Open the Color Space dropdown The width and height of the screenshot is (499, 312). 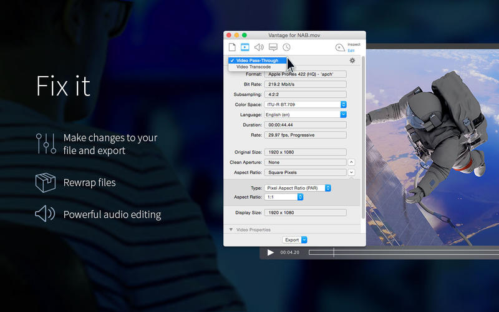[x=305, y=104]
